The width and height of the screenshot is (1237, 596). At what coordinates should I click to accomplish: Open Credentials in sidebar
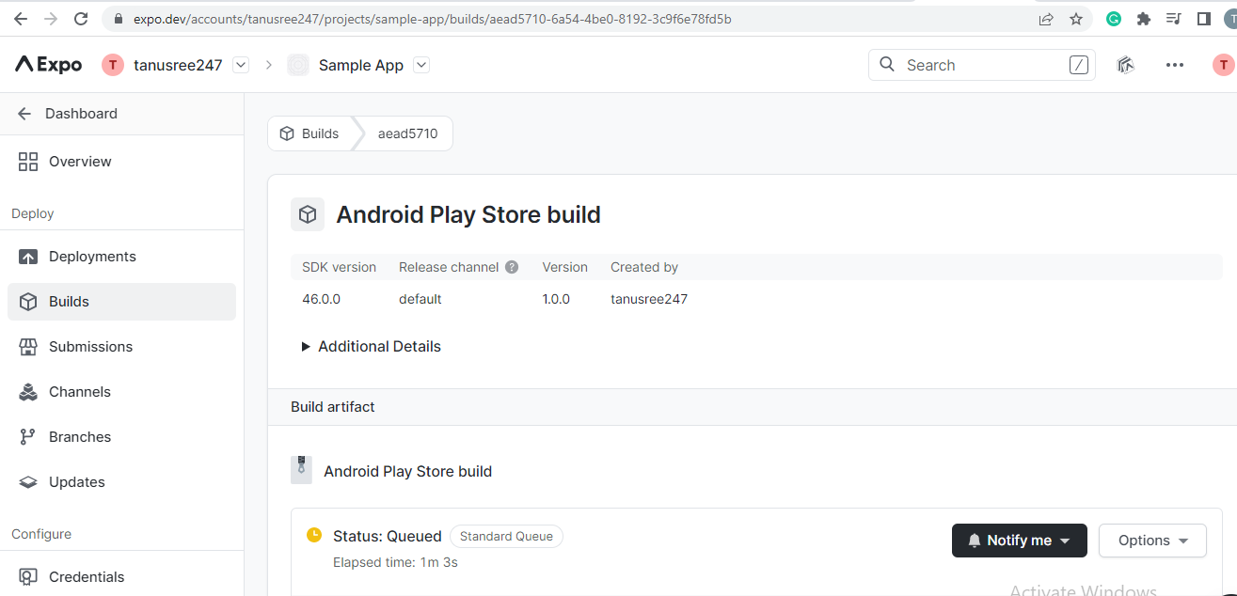[121, 577]
